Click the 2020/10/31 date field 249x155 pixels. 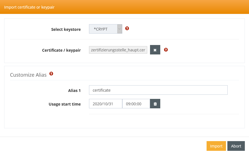tap(105, 104)
